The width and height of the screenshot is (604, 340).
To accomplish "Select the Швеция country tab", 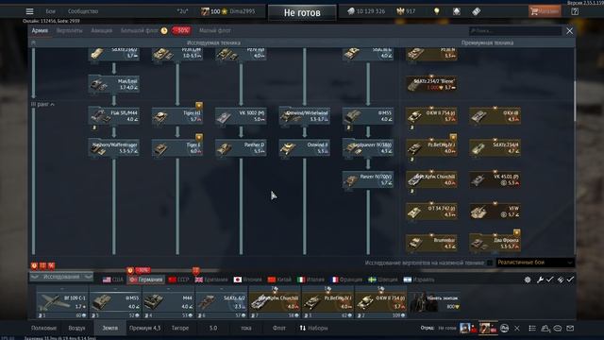I will pos(382,280).
